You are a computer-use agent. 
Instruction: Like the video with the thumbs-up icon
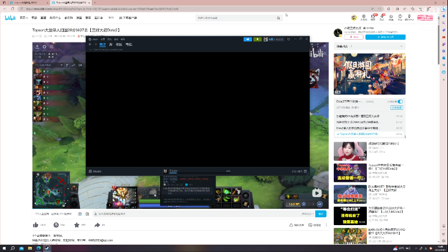(x=35, y=225)
